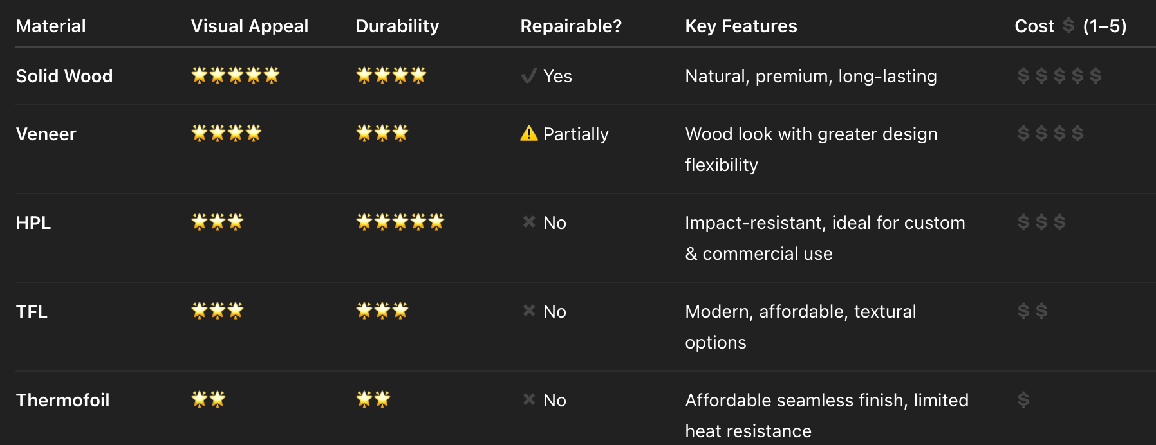
Task: Click the warning triangle beside Partially
Action: coord(528,134)
